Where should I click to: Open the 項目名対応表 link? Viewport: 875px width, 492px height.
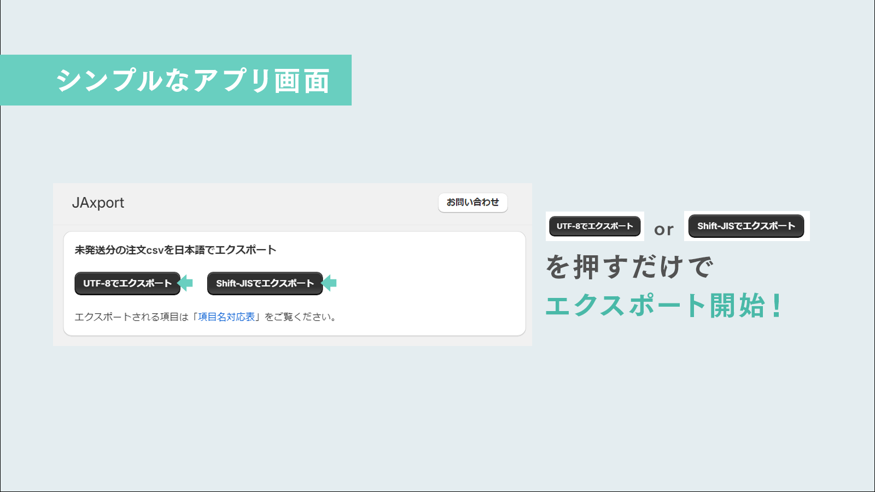point(225,317)
